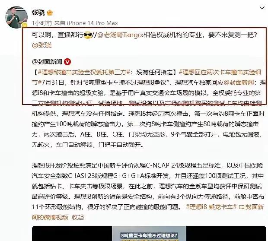Viewport: 268px width, 241px height.
Task: Open the @封面新闻 original poster name
Action: click(47, 62)
